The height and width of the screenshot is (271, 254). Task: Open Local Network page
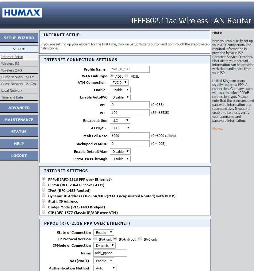point(12,91)
